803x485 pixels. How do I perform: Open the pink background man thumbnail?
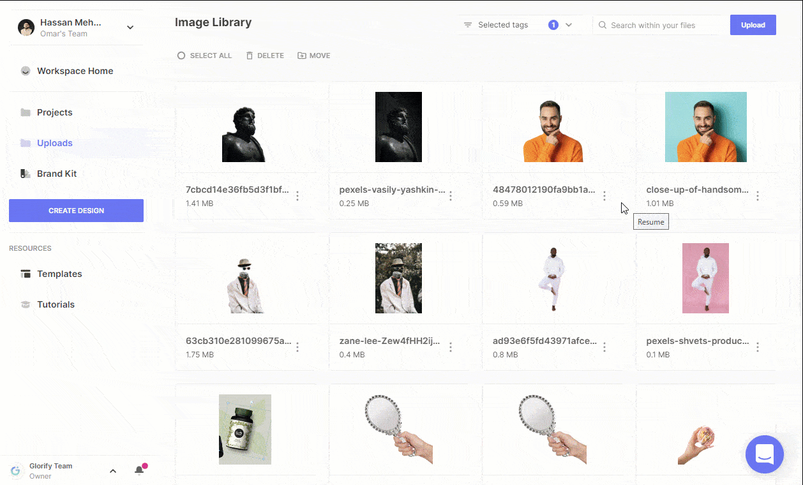(x=705, y=278)
